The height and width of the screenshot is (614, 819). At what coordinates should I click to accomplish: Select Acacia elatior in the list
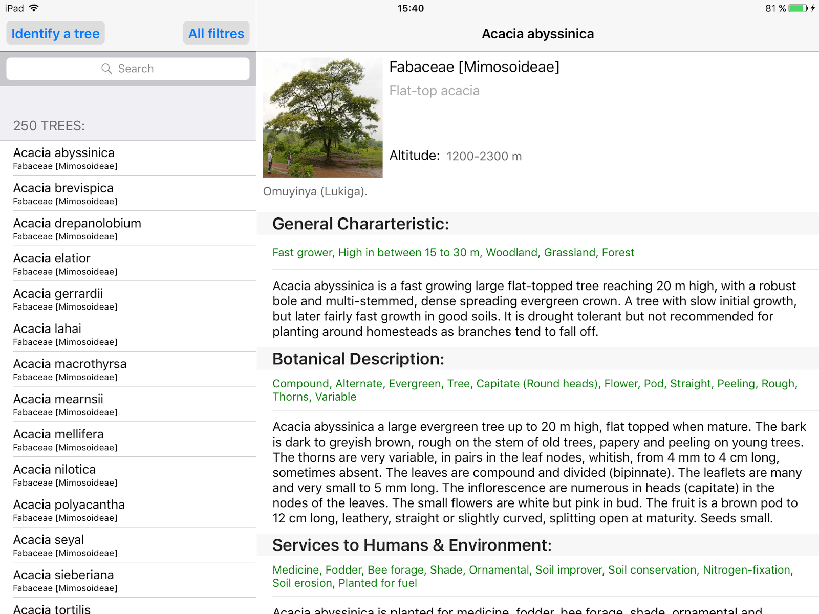128,264
